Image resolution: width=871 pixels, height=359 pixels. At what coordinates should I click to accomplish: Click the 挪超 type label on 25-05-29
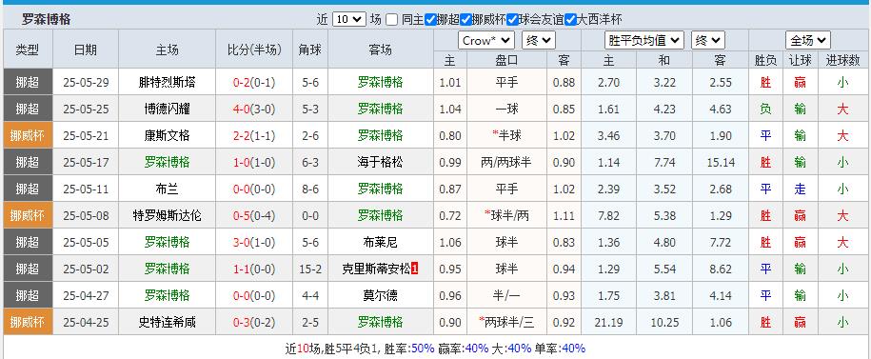28,82
